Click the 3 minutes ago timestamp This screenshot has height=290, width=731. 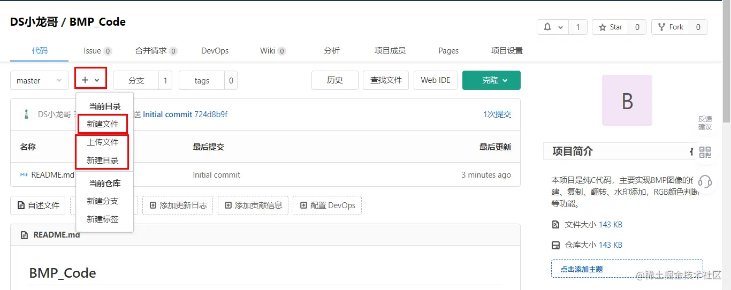coord(486,175)
